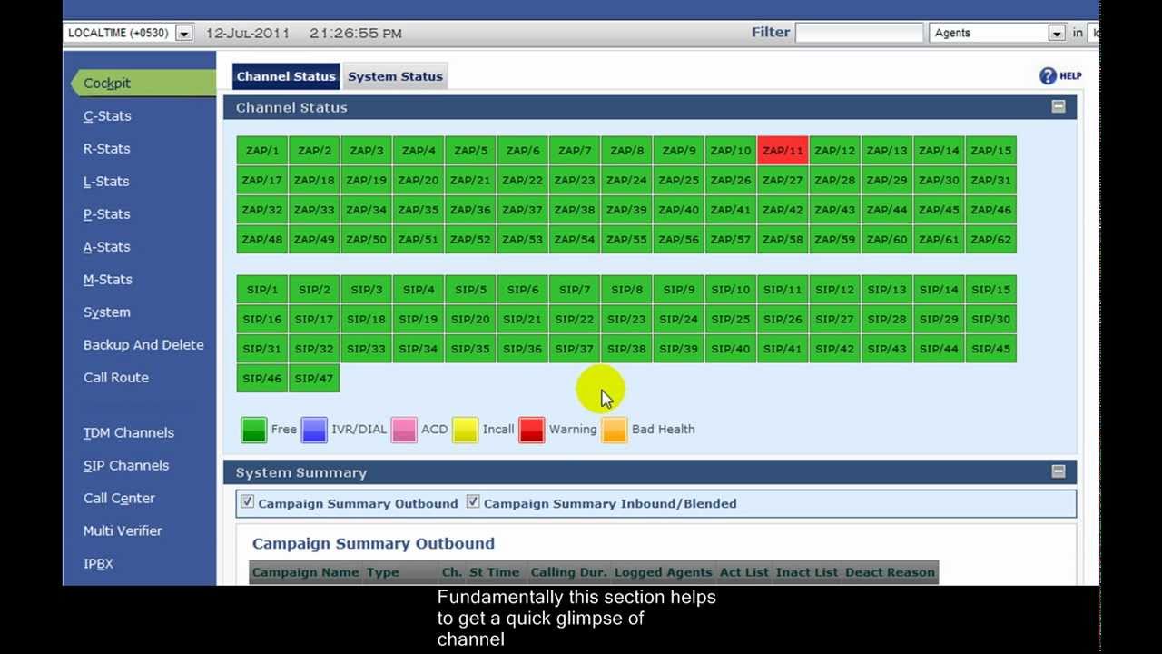Viewport: 1162px width, 654px height.
Task: Open C-Stats from the sidebar
Action: (107, 115)
